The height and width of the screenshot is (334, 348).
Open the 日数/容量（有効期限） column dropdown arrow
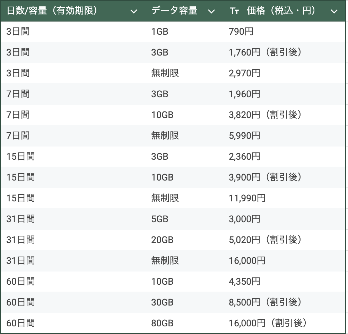coord(133,11)
